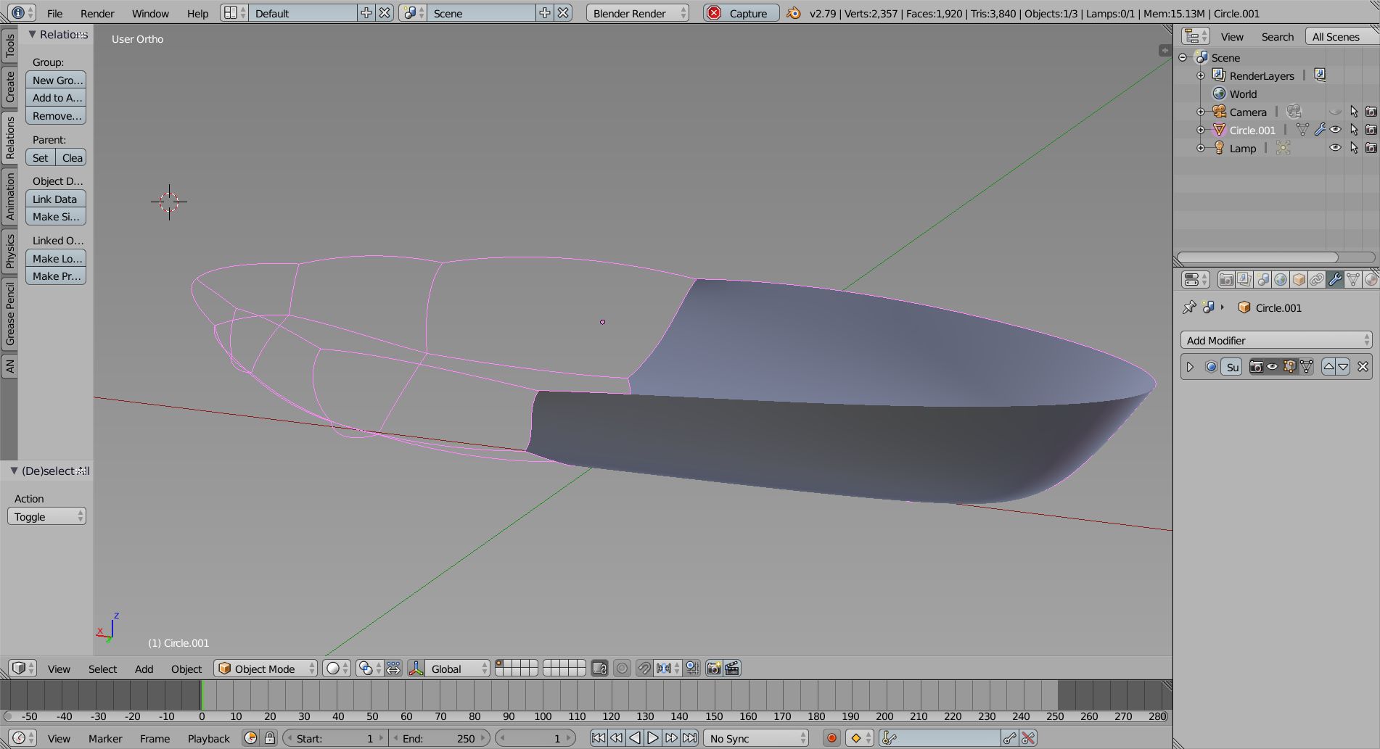The width and height of the screenshot is (1380, 749).
Task: Click the Link Data button
Action: pyautogui.click(x=55, y=199)
